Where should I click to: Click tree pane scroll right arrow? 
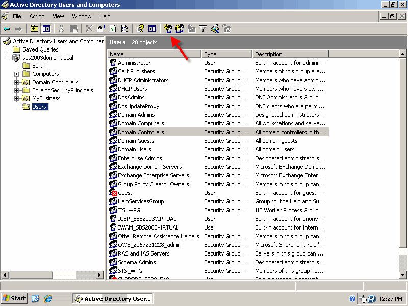tap(99, 275)
